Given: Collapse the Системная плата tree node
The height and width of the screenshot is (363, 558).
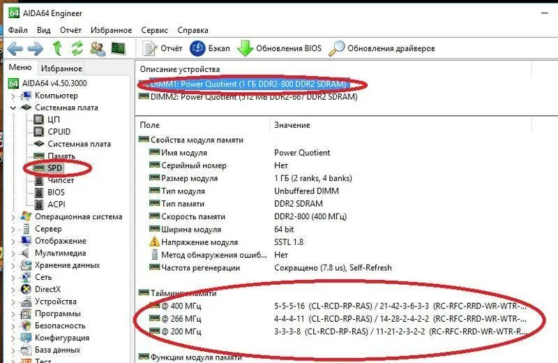Looking at the screenshot, I should pyautogui.click(x=13, y=108).
